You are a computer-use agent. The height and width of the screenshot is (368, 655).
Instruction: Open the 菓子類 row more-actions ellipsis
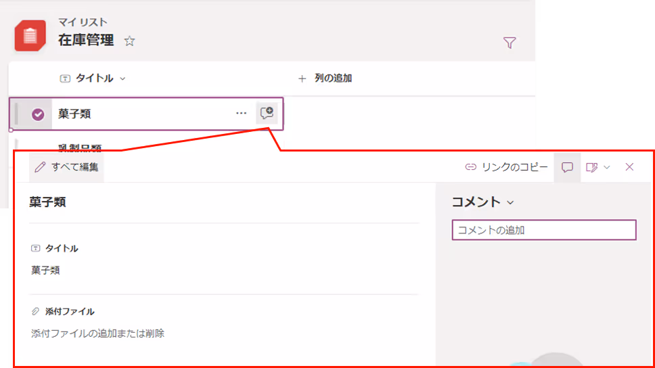[241, 113]
